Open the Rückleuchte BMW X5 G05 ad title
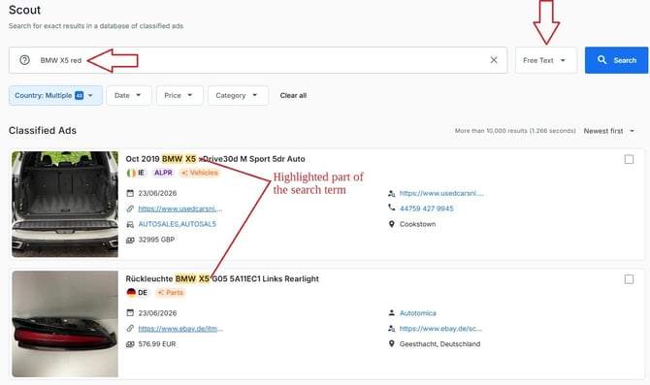Screen dimensions: 650x385 [222, 279]
